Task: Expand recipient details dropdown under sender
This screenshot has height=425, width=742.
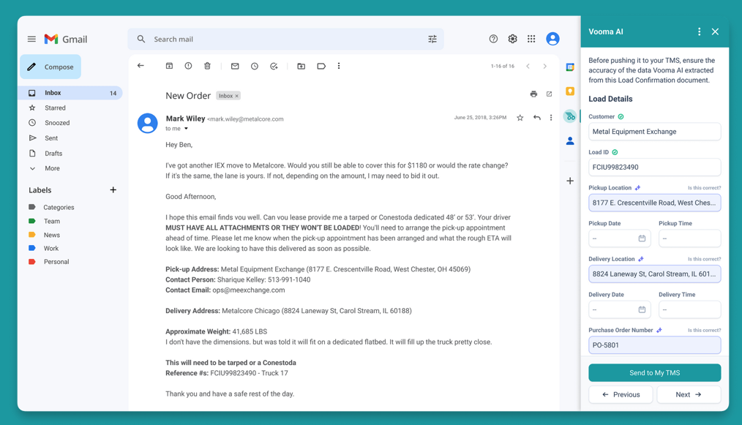Action: 186,129
